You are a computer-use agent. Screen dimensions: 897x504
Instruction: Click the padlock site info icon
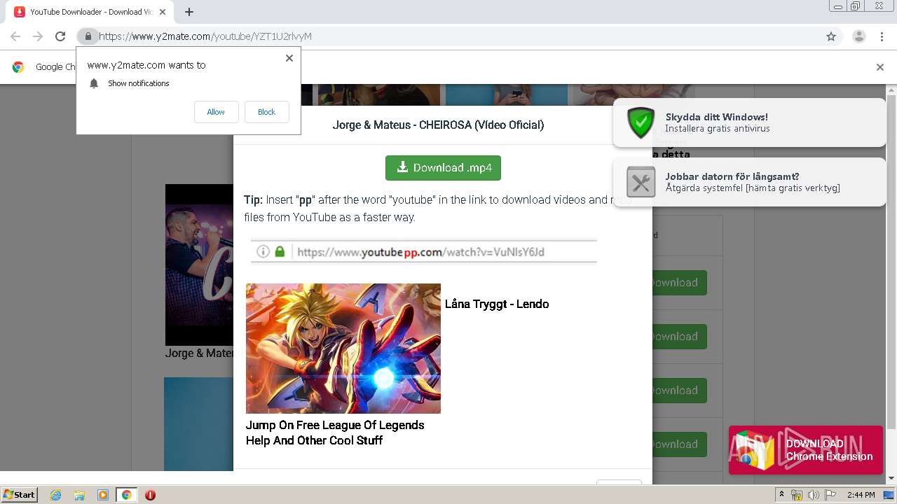[x=88, y=36]
